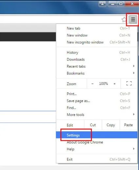The image size is (139, 170).
Task: Choose Find... from the menu
Action: click(x=97, y=108)
